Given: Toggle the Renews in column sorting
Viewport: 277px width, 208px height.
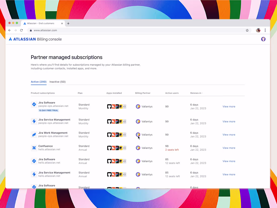Looking at the screenshot, I should pos(196,93).
